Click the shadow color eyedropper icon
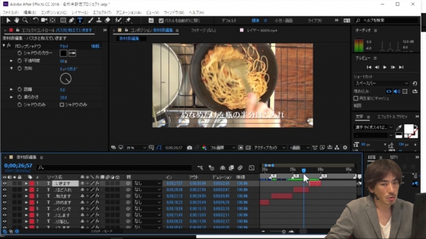426x239 pixels. tap(72, 53)
